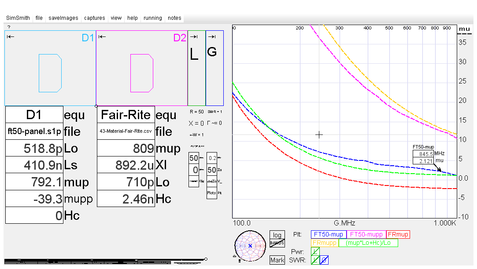Click the D1 equation name field
477x269 pixels.
pos(34,115)
